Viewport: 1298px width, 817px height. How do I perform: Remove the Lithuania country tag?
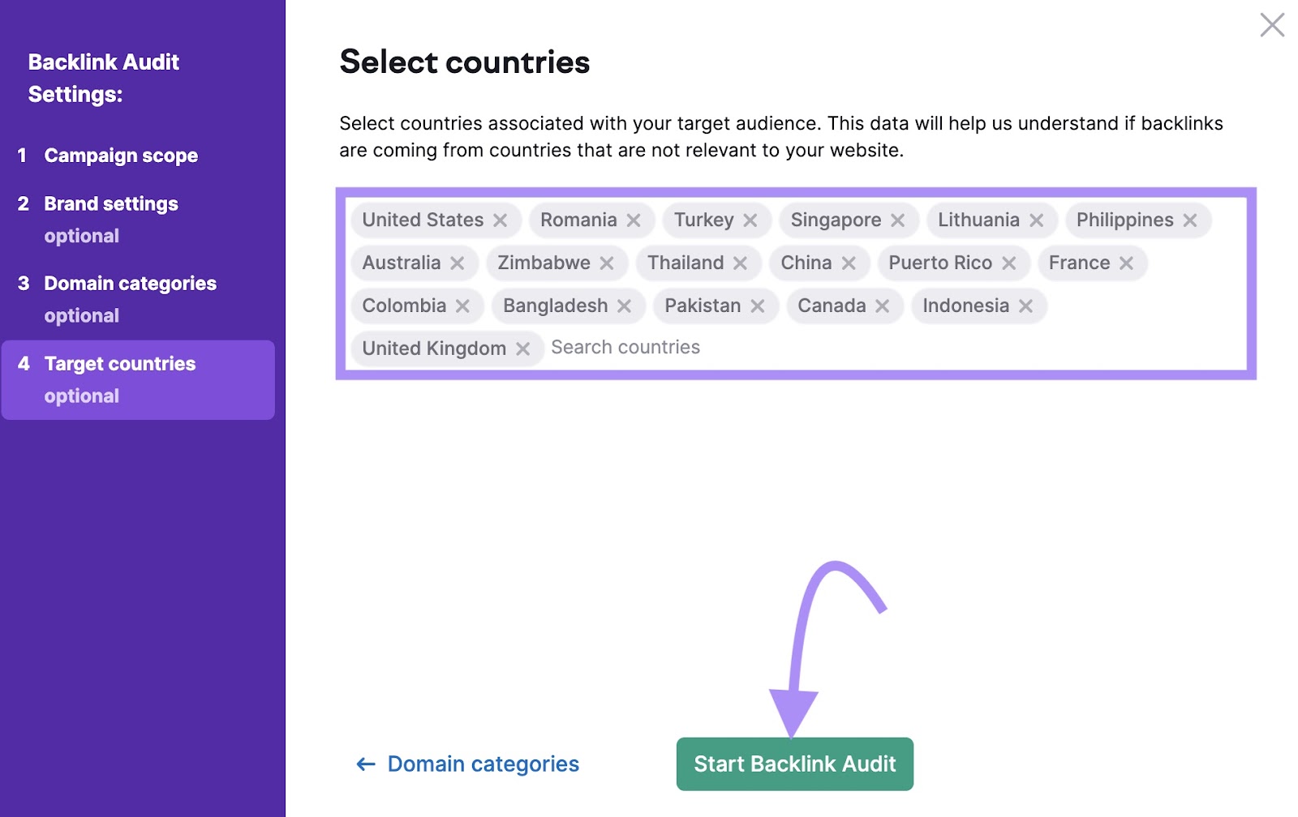point(1037,220)
